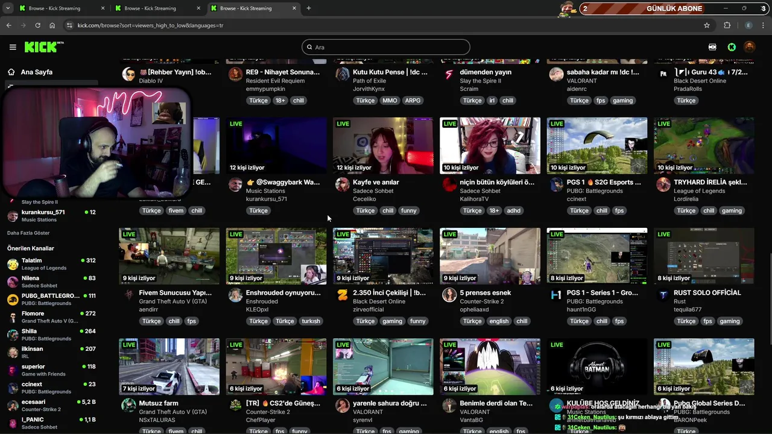Image resolution: width=772 pixels, height=434 pixels.
Task: Click the I_PANIC channel in sidebar
Action: 51,423
